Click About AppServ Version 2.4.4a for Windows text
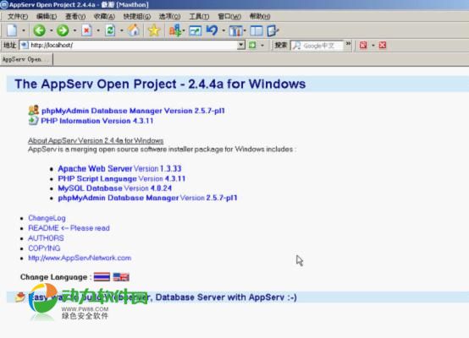This screenshot has height=338, width=469. click(96, 140)
